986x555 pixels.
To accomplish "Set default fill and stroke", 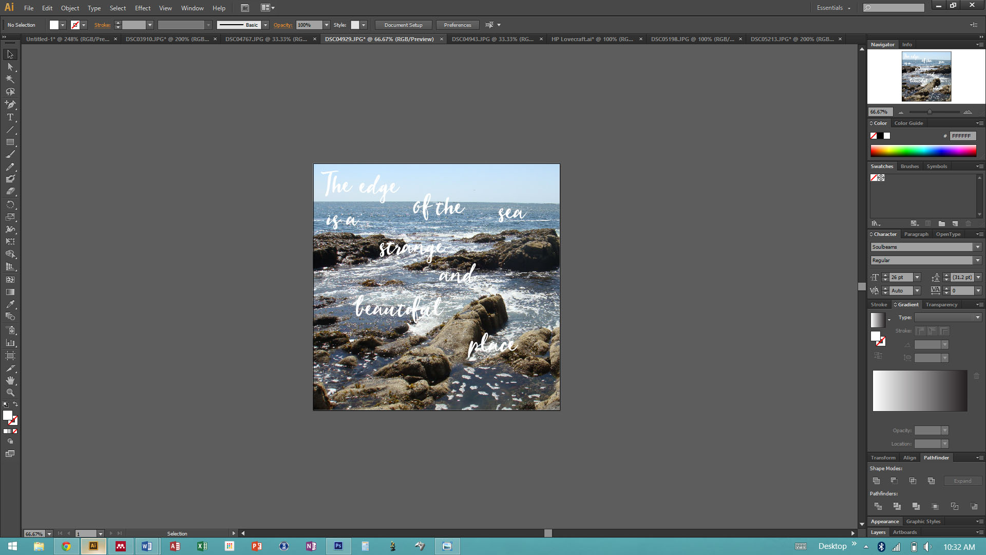I will pyautogui.click(x=6, y=404).
